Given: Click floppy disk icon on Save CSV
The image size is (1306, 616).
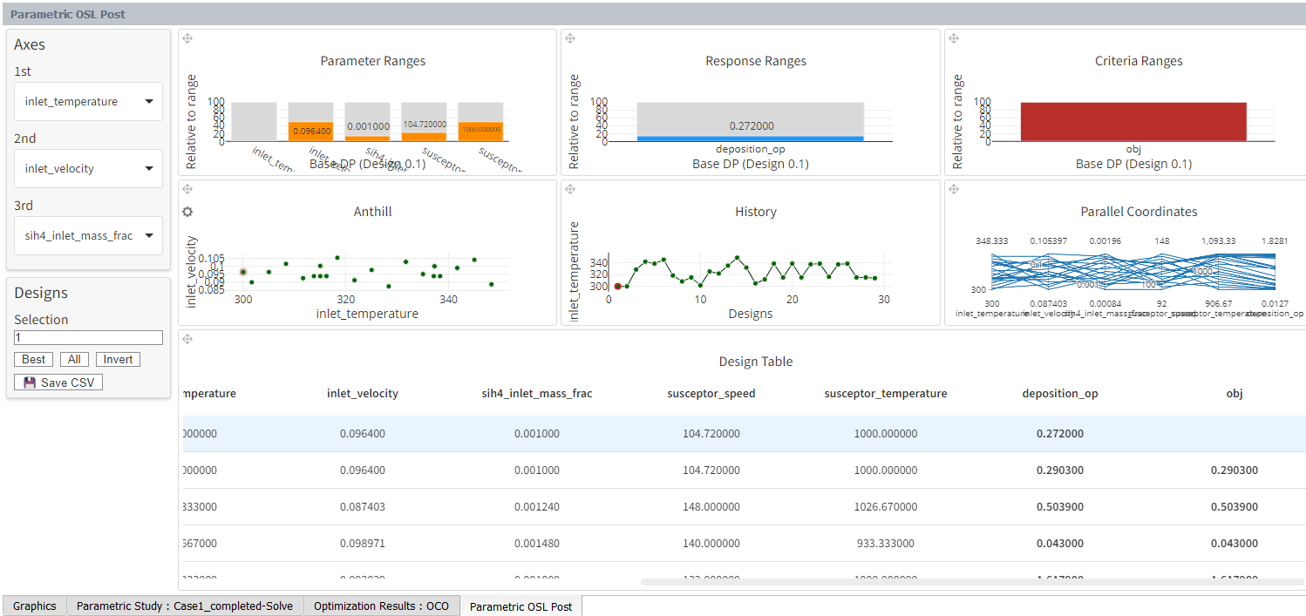Looking at the screenshot, I should (x=30, y=382).
